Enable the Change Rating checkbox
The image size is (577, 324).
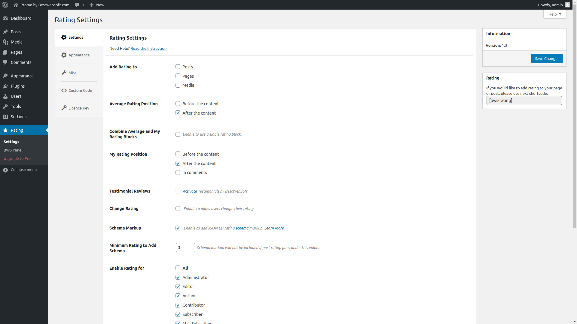click(x=178, y=208)
